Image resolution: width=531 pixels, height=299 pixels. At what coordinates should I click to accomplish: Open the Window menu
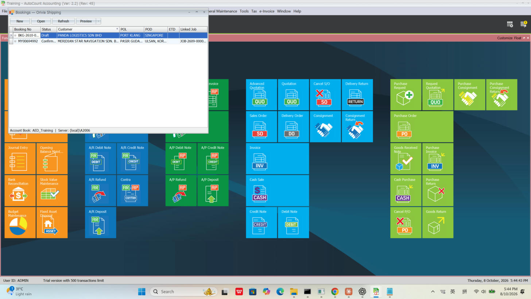(x=284, y=11)
